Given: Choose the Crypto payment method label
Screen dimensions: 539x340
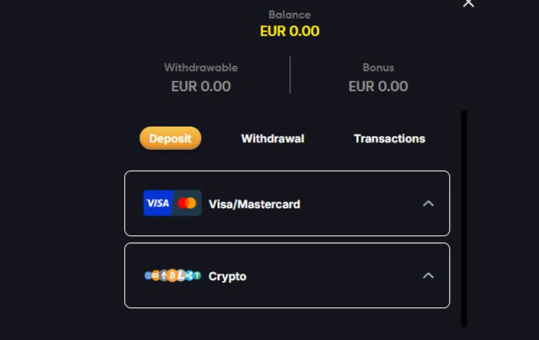Looking at the screenshot, I should (x=227, y=276).
